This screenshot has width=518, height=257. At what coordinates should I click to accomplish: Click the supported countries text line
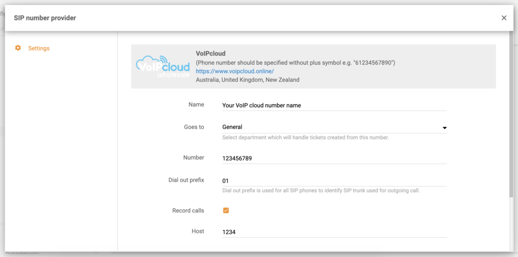pyautogui.click(x=247, y=80)
